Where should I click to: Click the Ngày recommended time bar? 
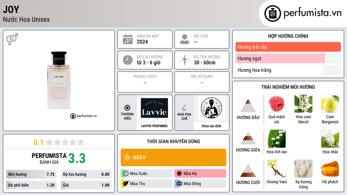click(x=173, y=157)
